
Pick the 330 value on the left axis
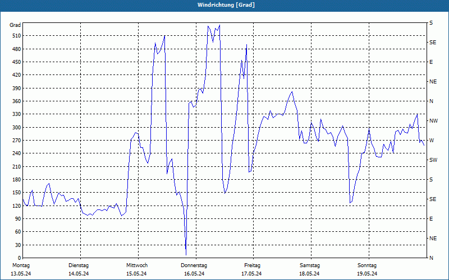(x=17, y=114)
